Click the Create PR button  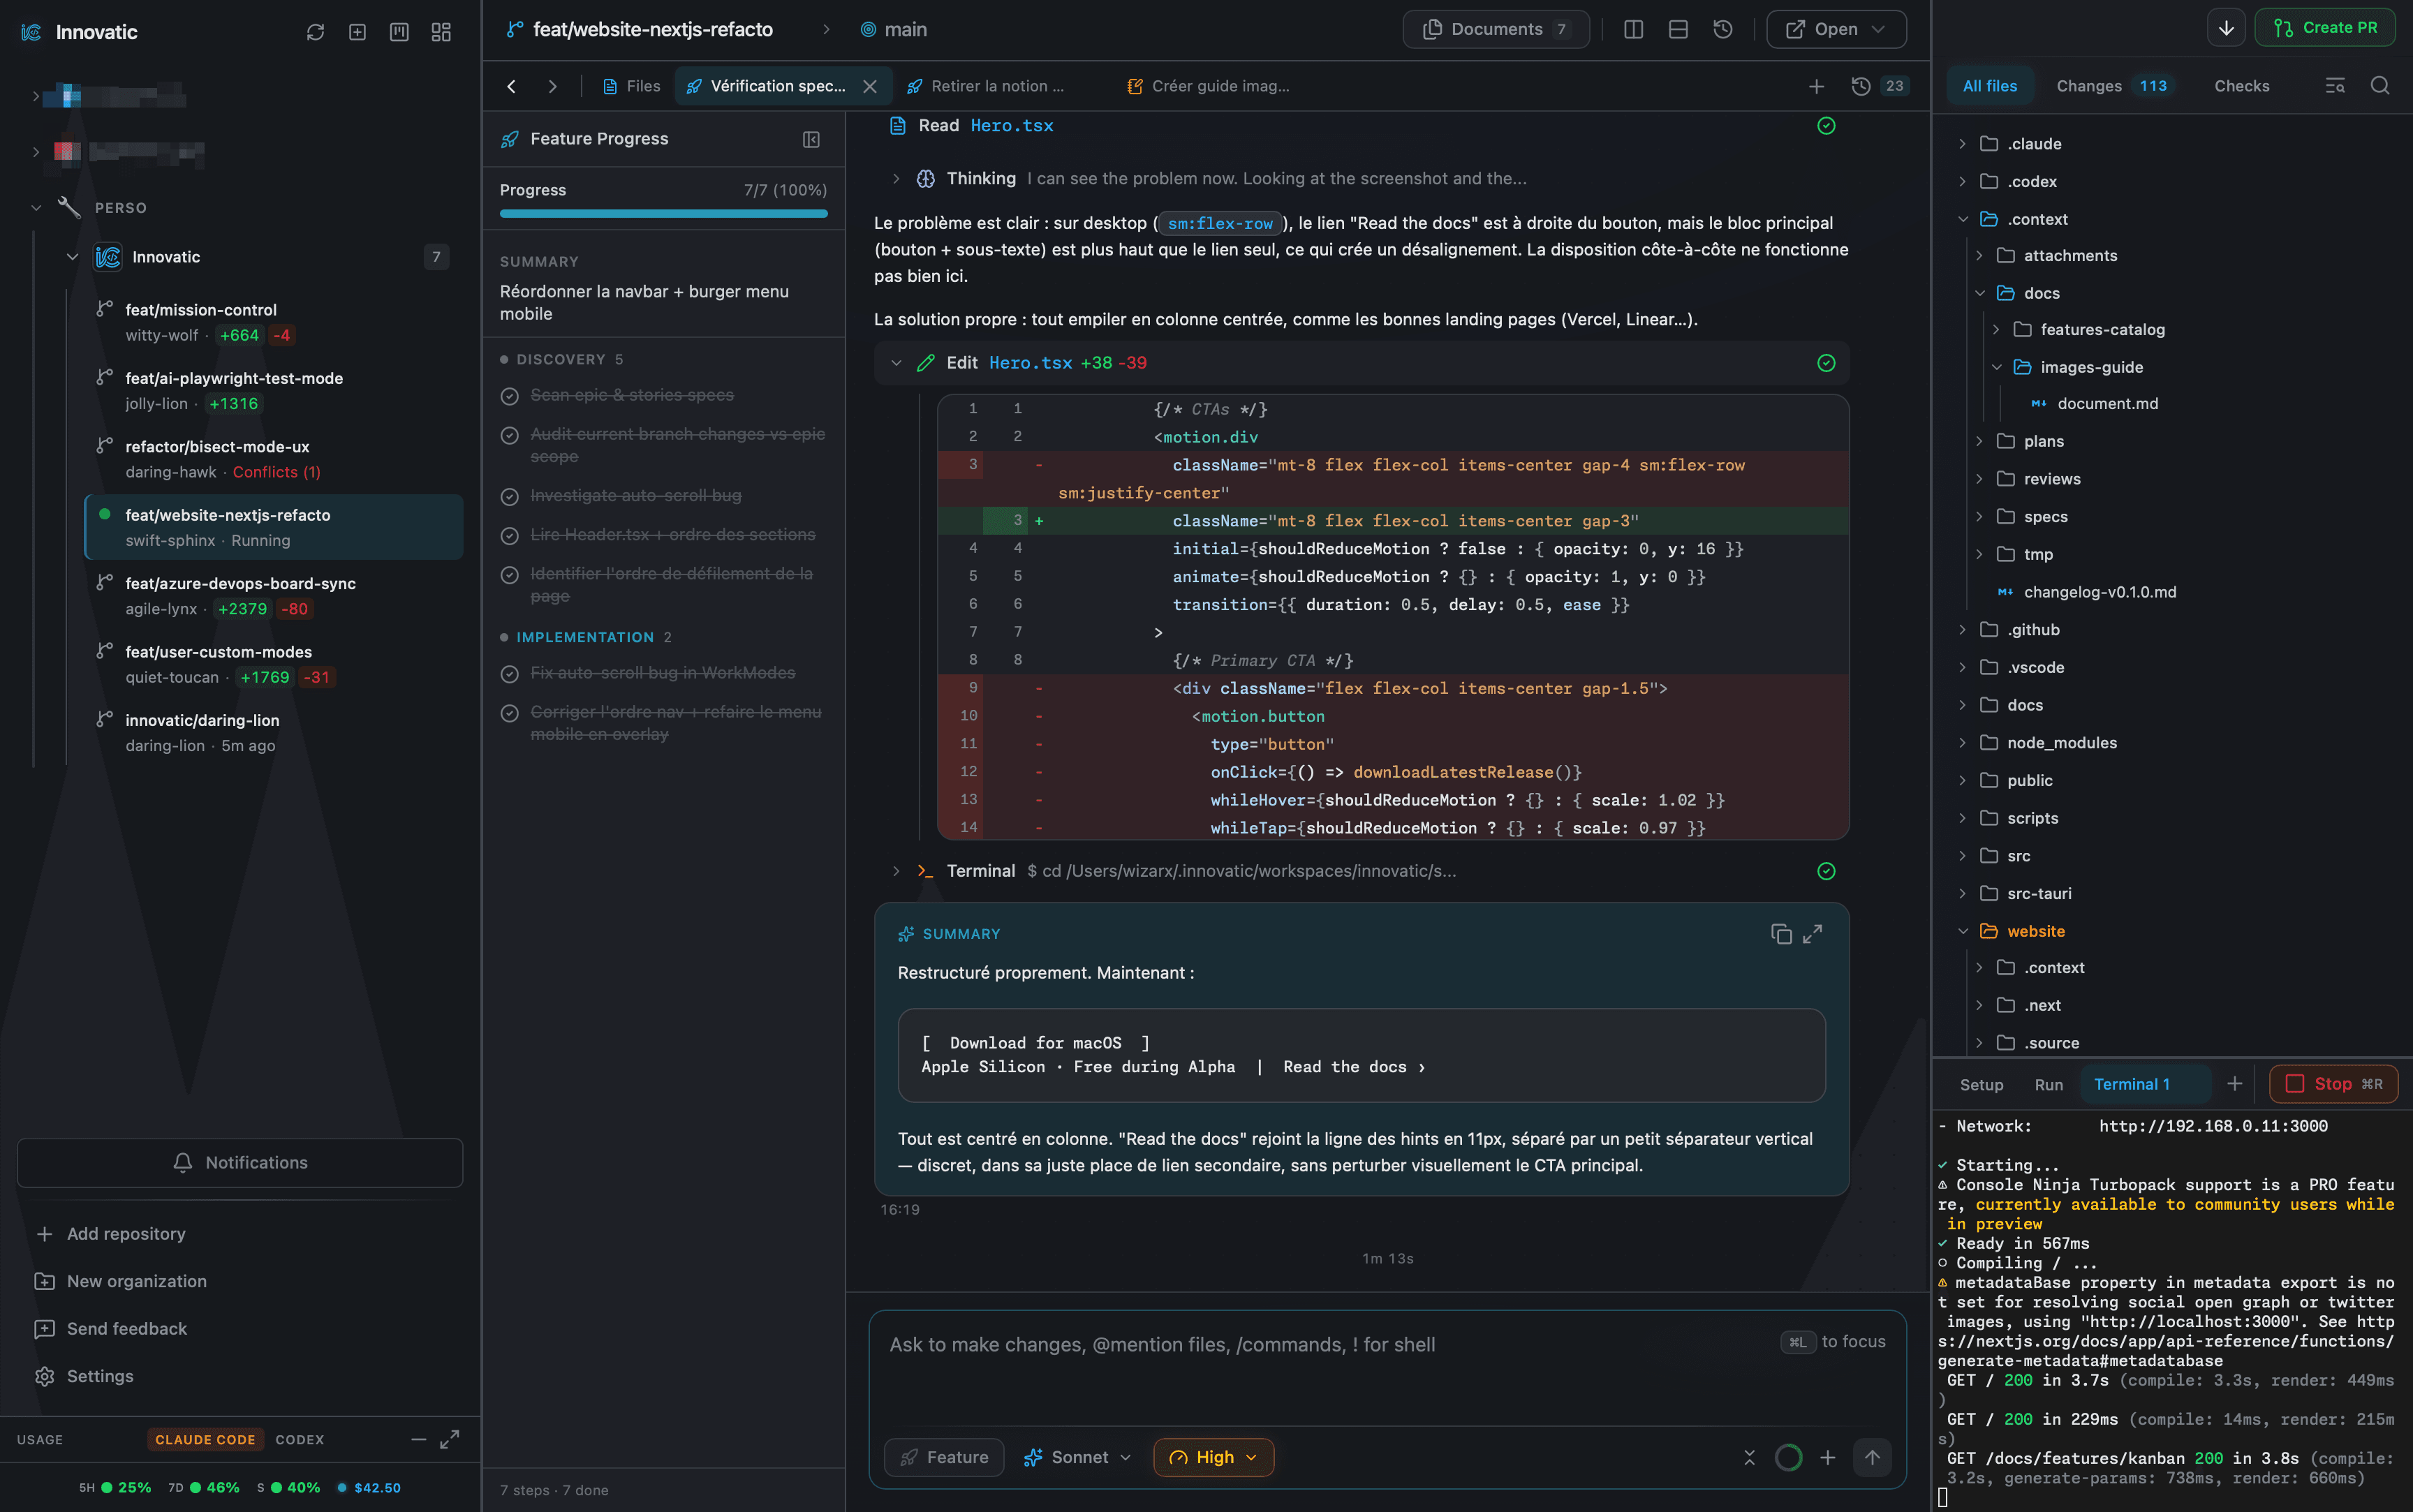(x=2326, y=27)
